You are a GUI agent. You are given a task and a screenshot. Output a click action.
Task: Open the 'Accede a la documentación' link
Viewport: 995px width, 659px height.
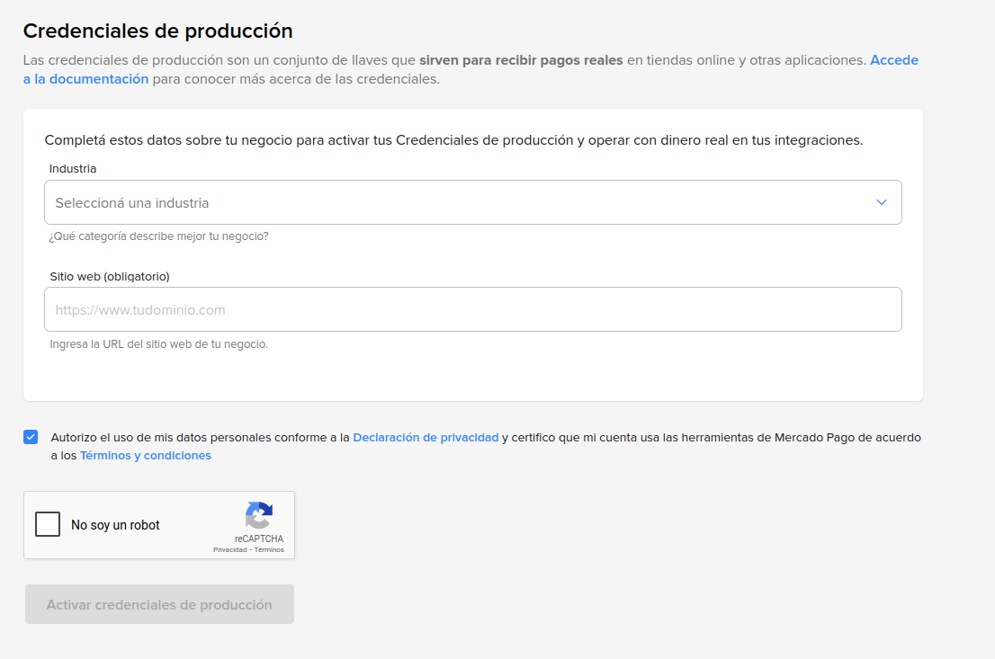tap(85, 79)
